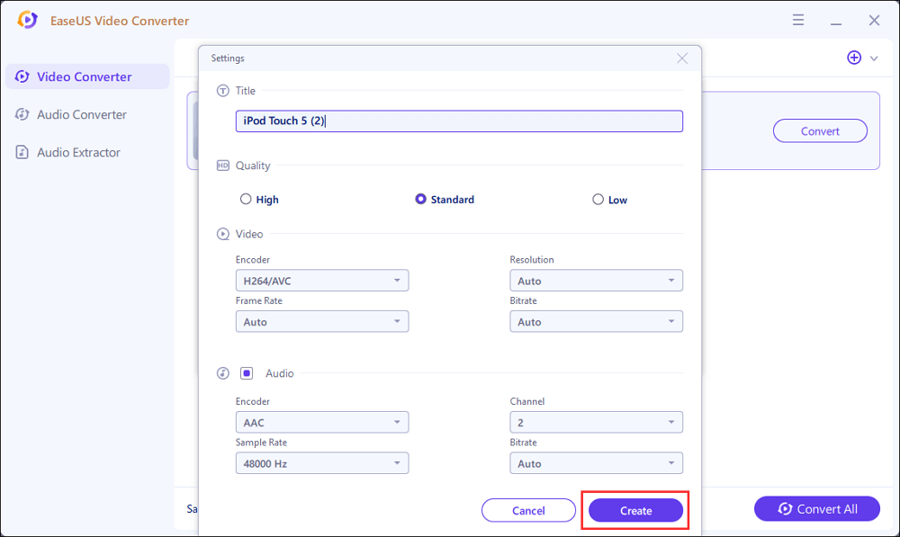
Task: Open the Sample Rate 48000 Hz dropdown
Action: pyautogui.click(x=321, y=463)
